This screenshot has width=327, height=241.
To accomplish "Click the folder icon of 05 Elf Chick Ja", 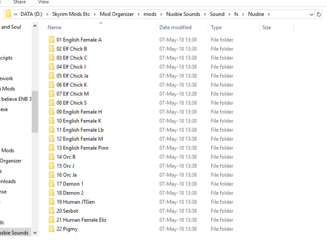I will [x=51, y=76].
